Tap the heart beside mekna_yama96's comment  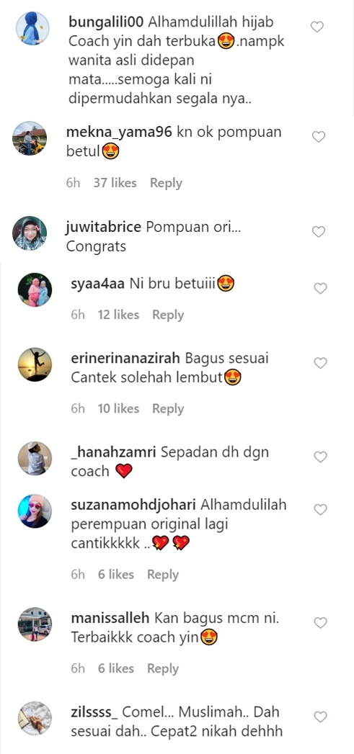[319, 137]
